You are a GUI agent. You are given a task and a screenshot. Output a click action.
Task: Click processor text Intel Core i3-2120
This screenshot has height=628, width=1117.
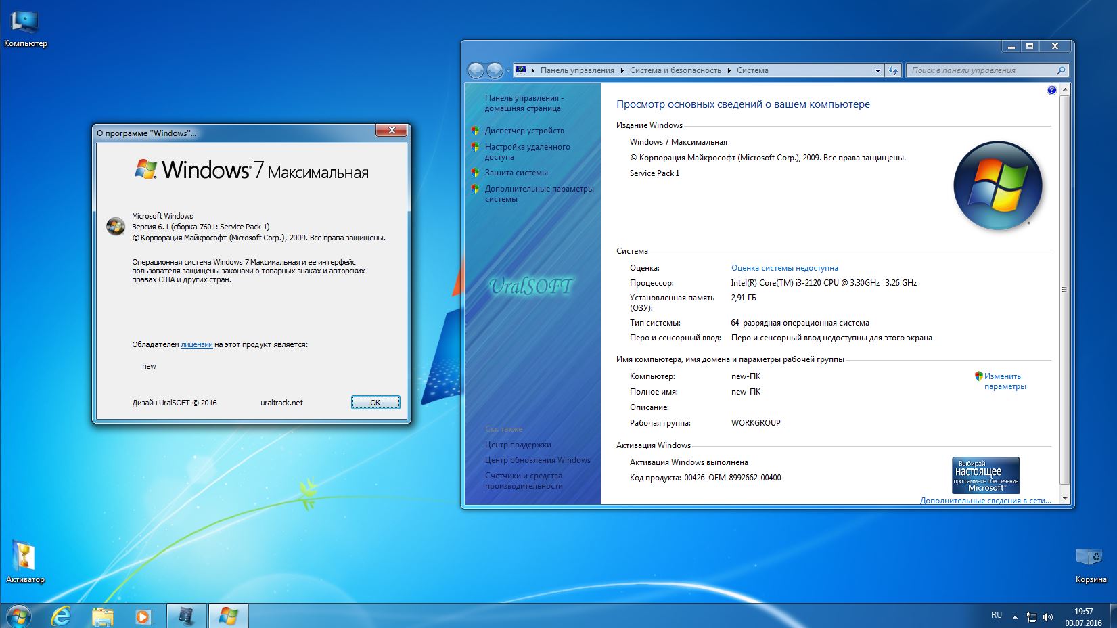click(823, 283)
